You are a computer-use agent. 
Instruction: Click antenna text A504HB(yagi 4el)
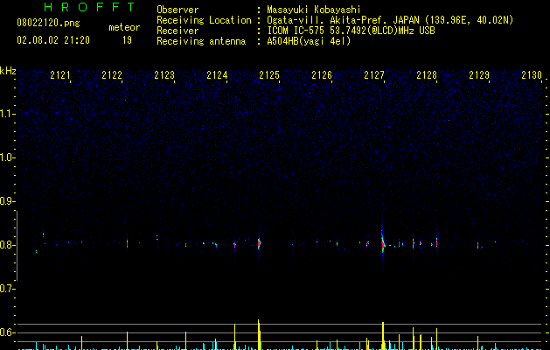pyautogui.click(x=309, y=41)
